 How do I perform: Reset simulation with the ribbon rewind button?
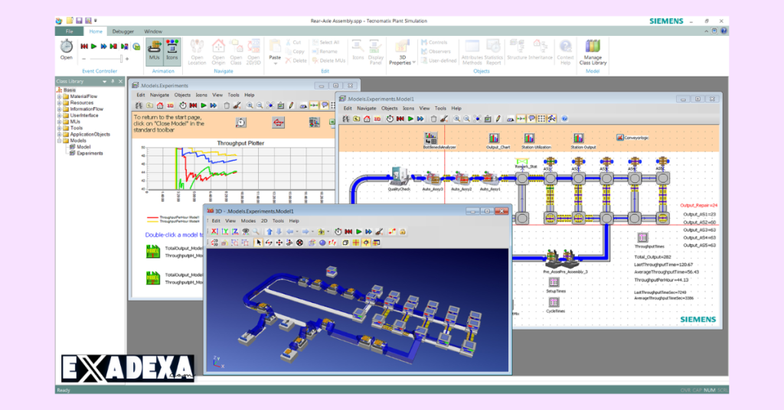84,47
